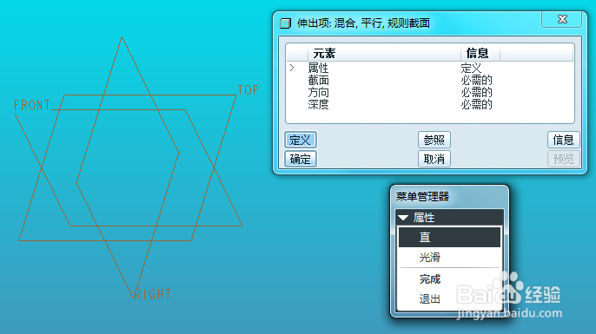This screenshot has height=334, width=596.
Task: Collapse the 属性 section in menu manager
Action: point(403,218)
